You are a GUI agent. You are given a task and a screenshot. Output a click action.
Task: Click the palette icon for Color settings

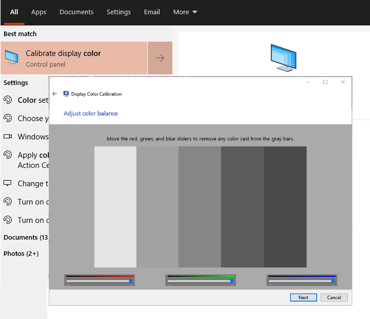7,100
